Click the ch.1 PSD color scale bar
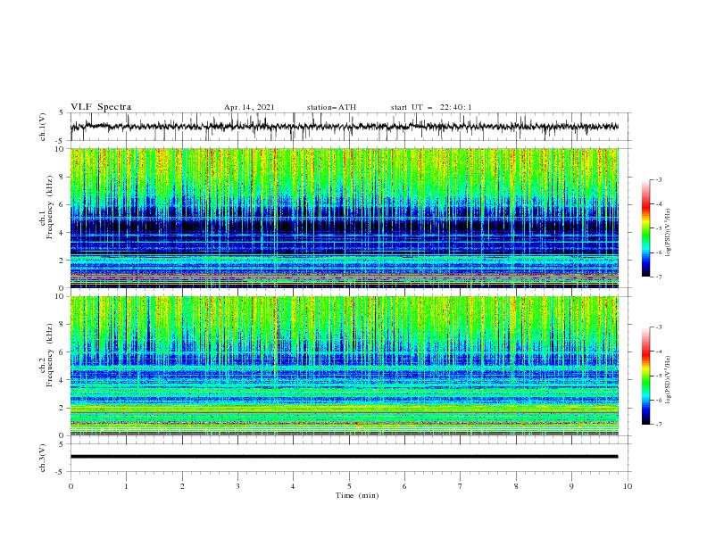The height and width of the screenshot is (546, 707). (645, 228)
